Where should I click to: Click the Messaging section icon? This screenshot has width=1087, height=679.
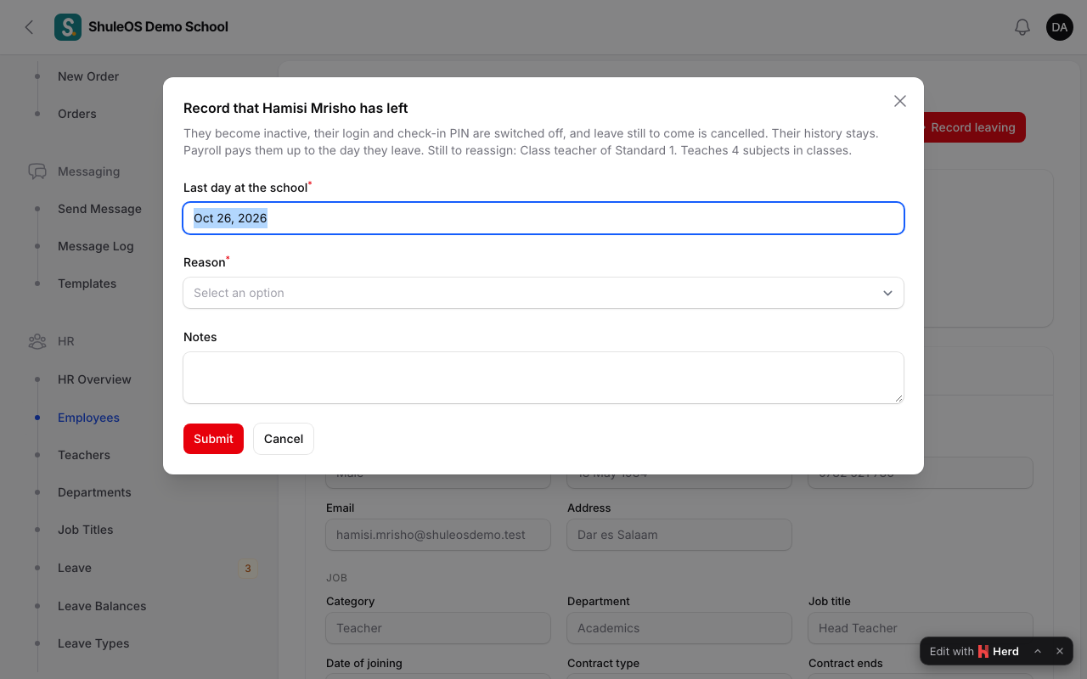[x=37, y=171]
